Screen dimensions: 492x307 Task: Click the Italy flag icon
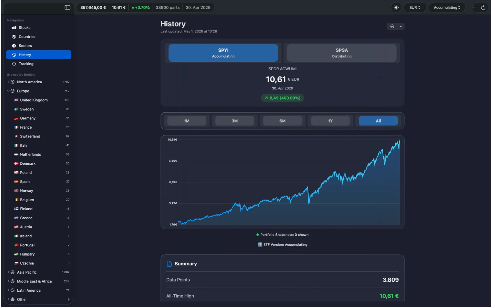point(16,145)
